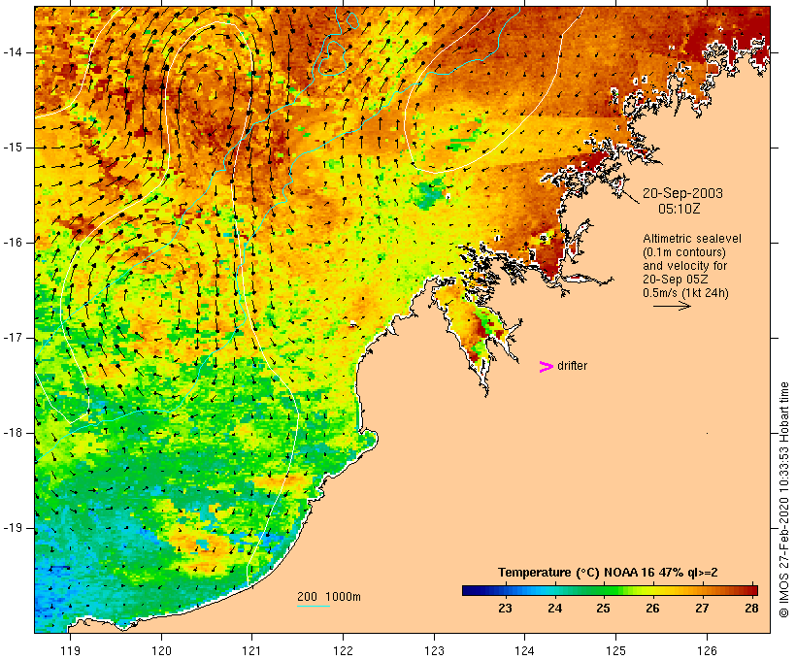Click the colorbar tick label '26'

653,608
